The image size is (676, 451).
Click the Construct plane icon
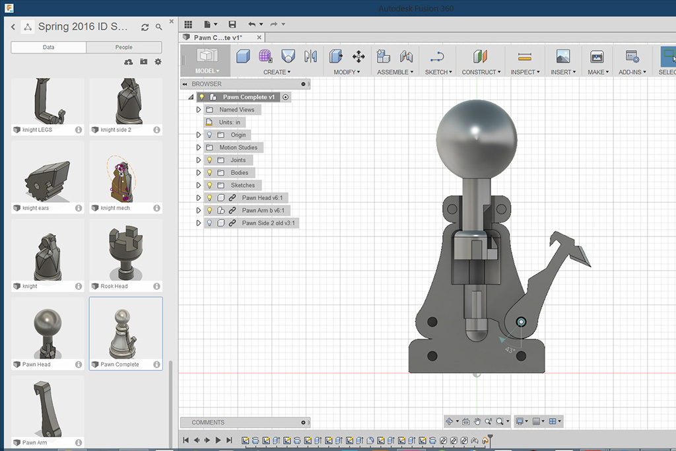[481, 57]
